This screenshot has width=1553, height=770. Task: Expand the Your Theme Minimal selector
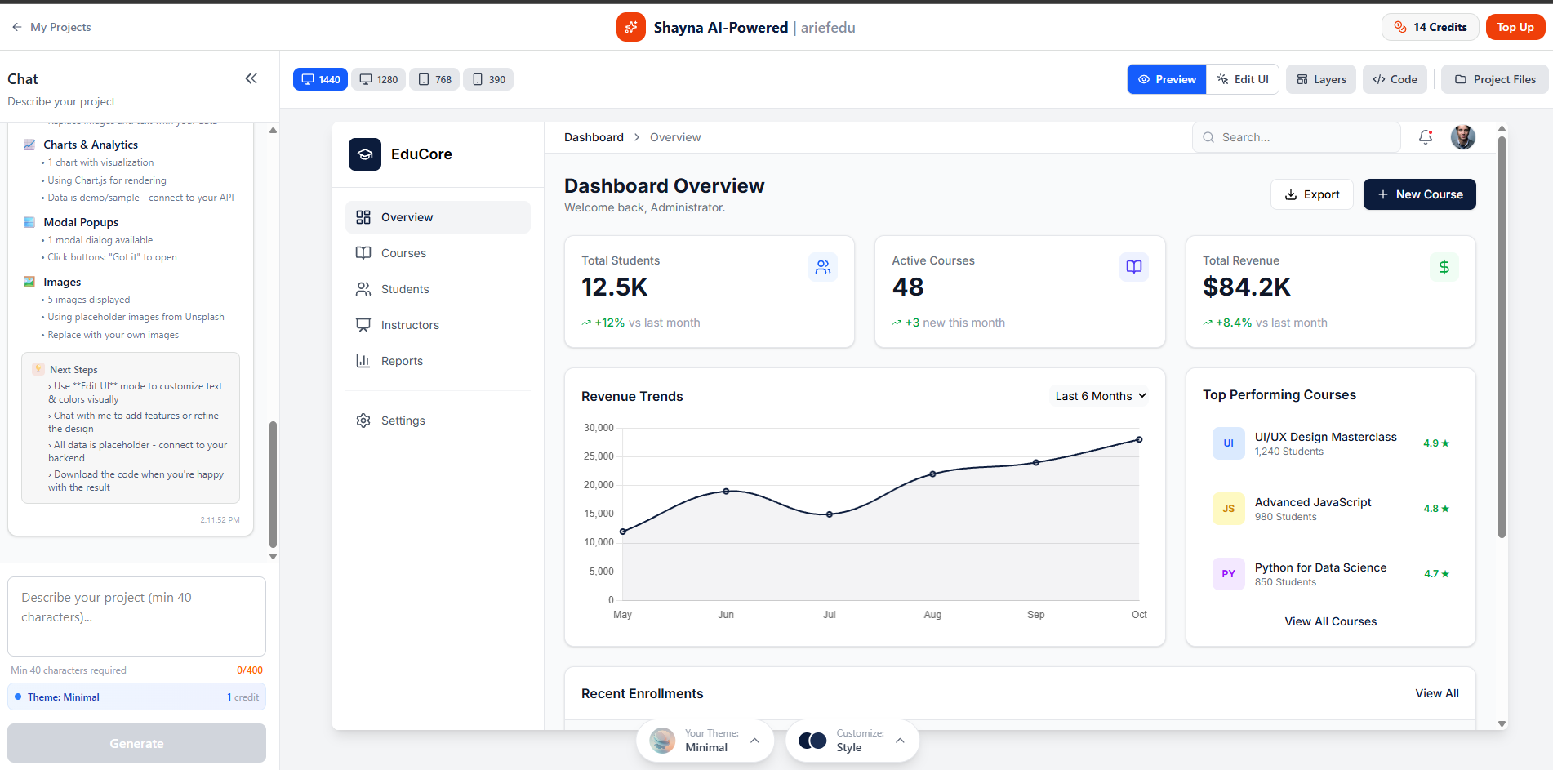pos(705,741)
